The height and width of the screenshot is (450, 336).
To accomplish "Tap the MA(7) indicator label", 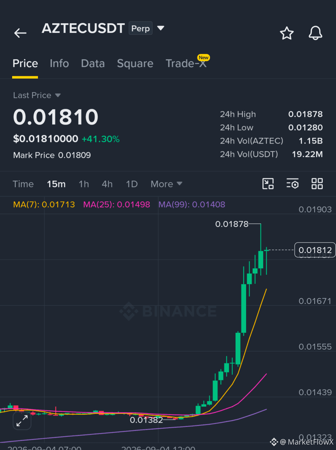I will coord(44,204).
